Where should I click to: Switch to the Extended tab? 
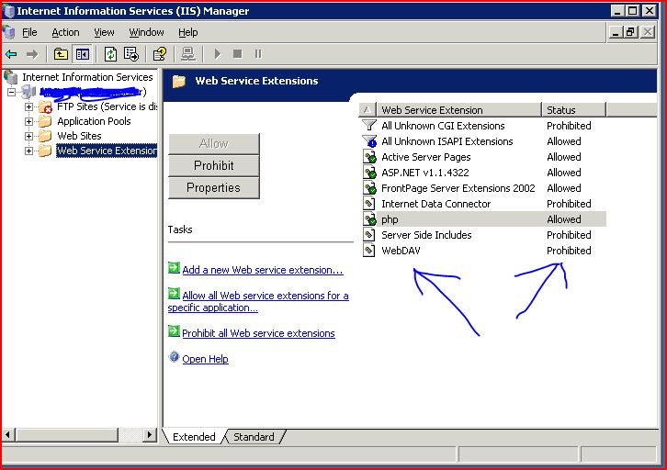(194, 437)
